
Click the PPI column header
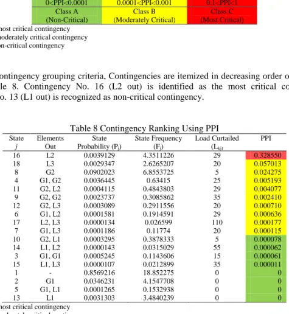pyautogui.click(x=266, y=138)
